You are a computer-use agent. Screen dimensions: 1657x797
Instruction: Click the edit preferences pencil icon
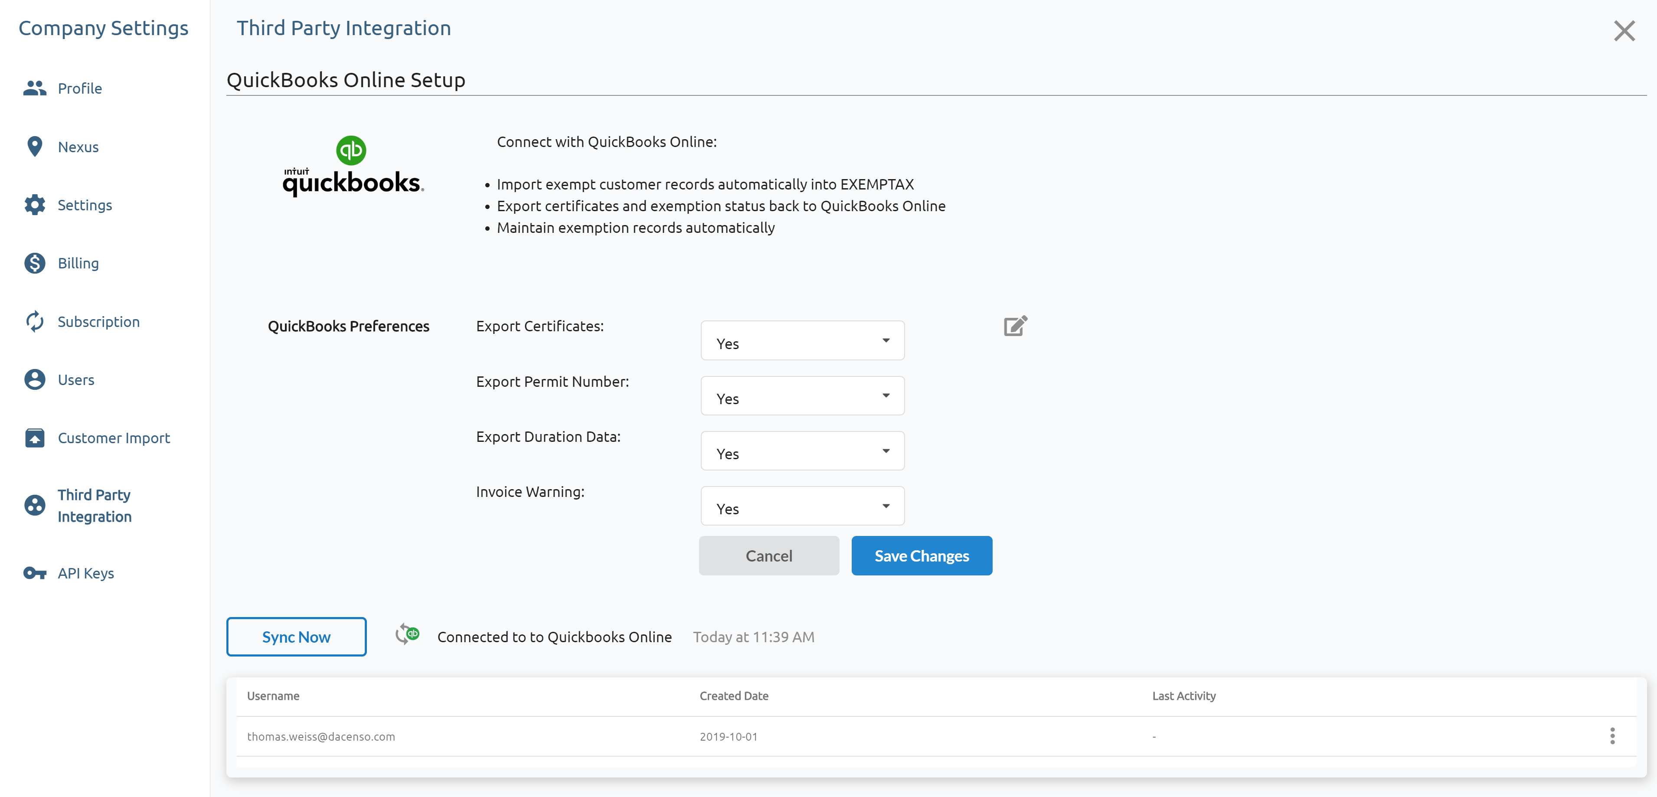point(1016,326)
